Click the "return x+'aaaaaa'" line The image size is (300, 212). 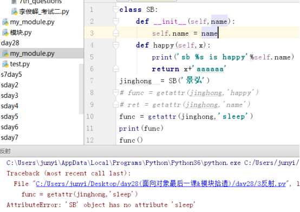pos(189,69)
